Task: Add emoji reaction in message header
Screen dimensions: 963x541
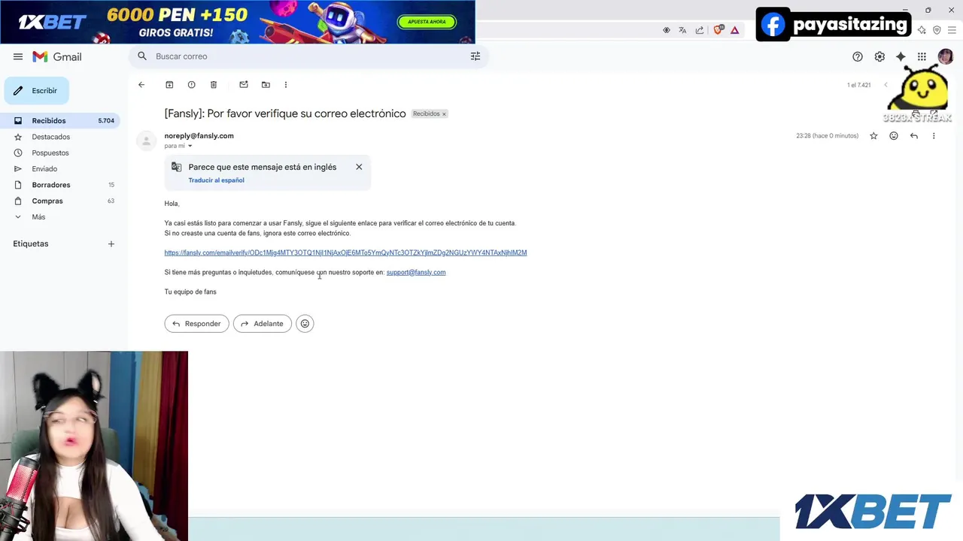Action: tap(894, 136)
